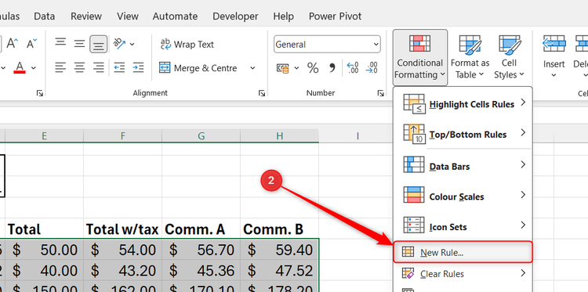Select column E header
The width and height of the screenshot is (588, 292).
coord(44,136)
